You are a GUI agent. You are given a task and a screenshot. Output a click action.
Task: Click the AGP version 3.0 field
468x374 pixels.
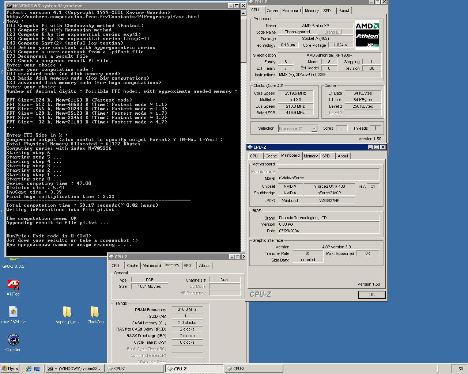(336, 247)
